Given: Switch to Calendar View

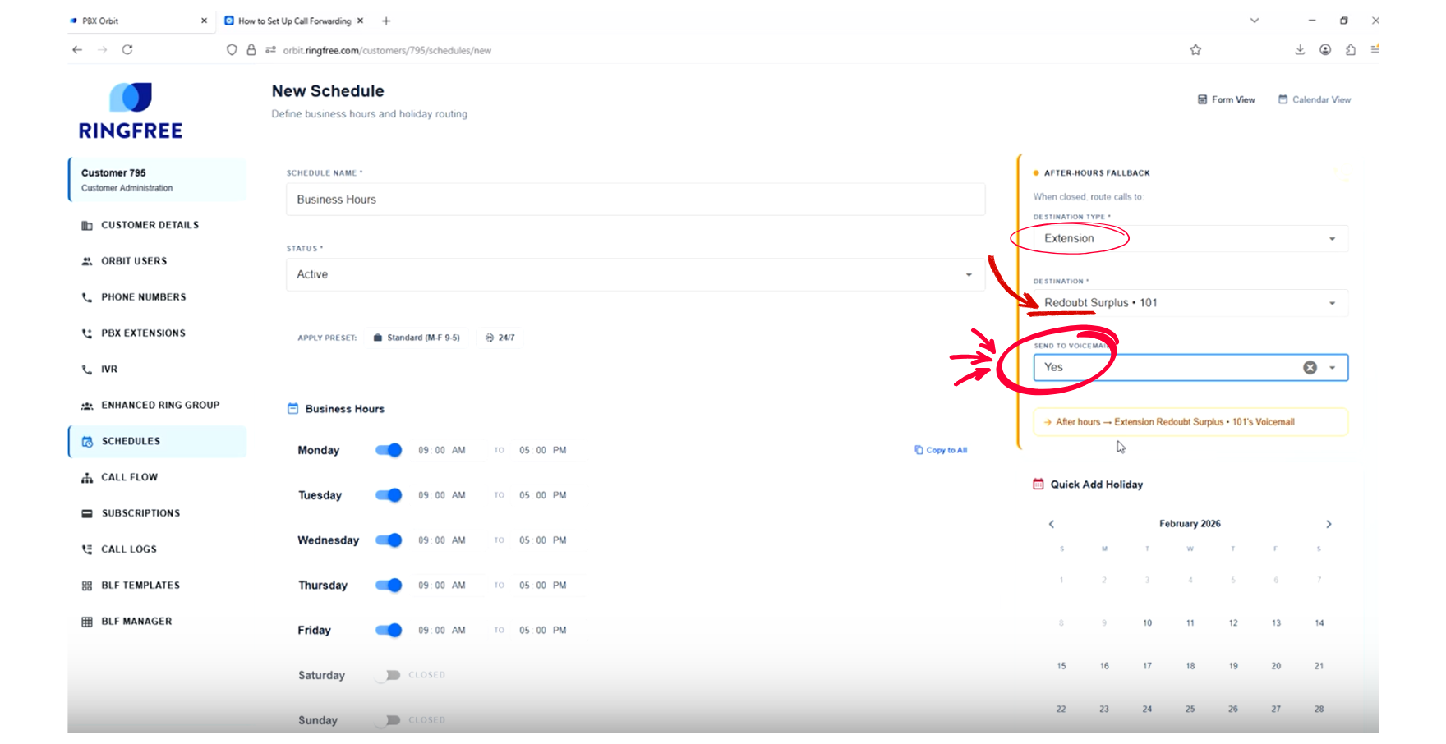Looking at the screenshot, I should [1315, 99].
